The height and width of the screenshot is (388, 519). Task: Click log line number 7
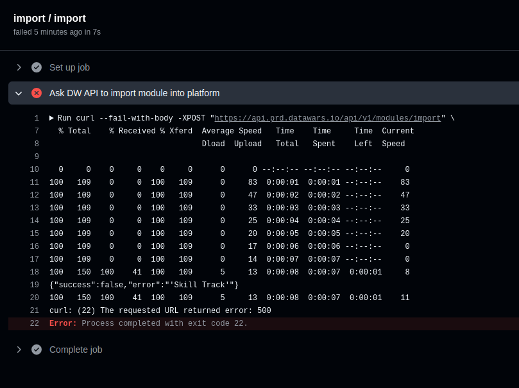[37, 131]
